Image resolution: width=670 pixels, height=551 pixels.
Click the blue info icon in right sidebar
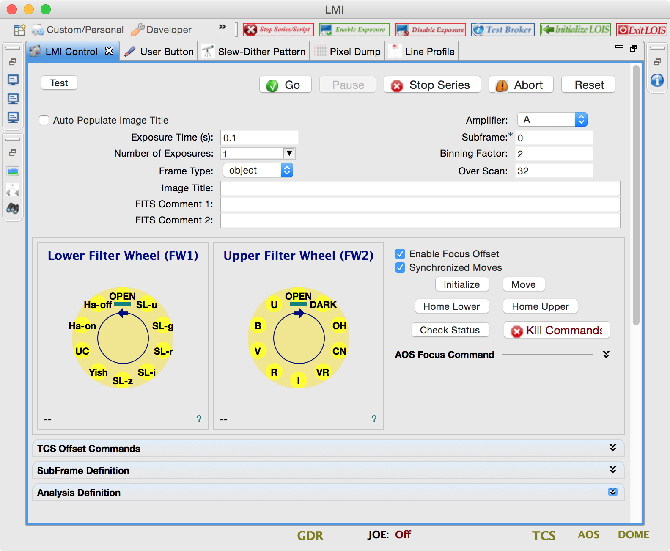point(657,80)
